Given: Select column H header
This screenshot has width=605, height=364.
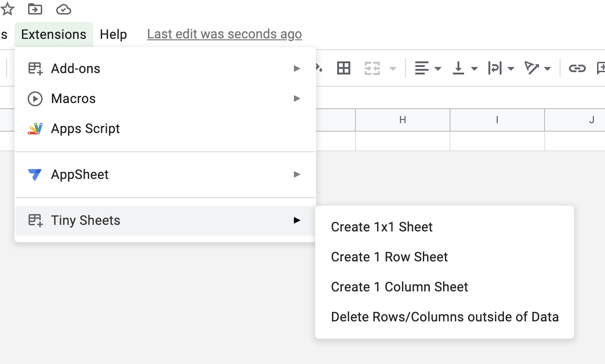Looking at the screenshot, I should coord(402,120).
